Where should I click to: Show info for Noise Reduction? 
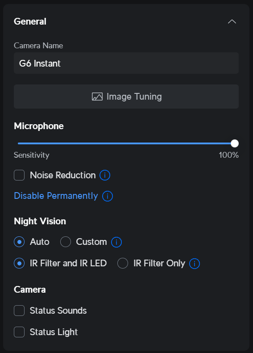pyautogui.click(x=105, y=175)
